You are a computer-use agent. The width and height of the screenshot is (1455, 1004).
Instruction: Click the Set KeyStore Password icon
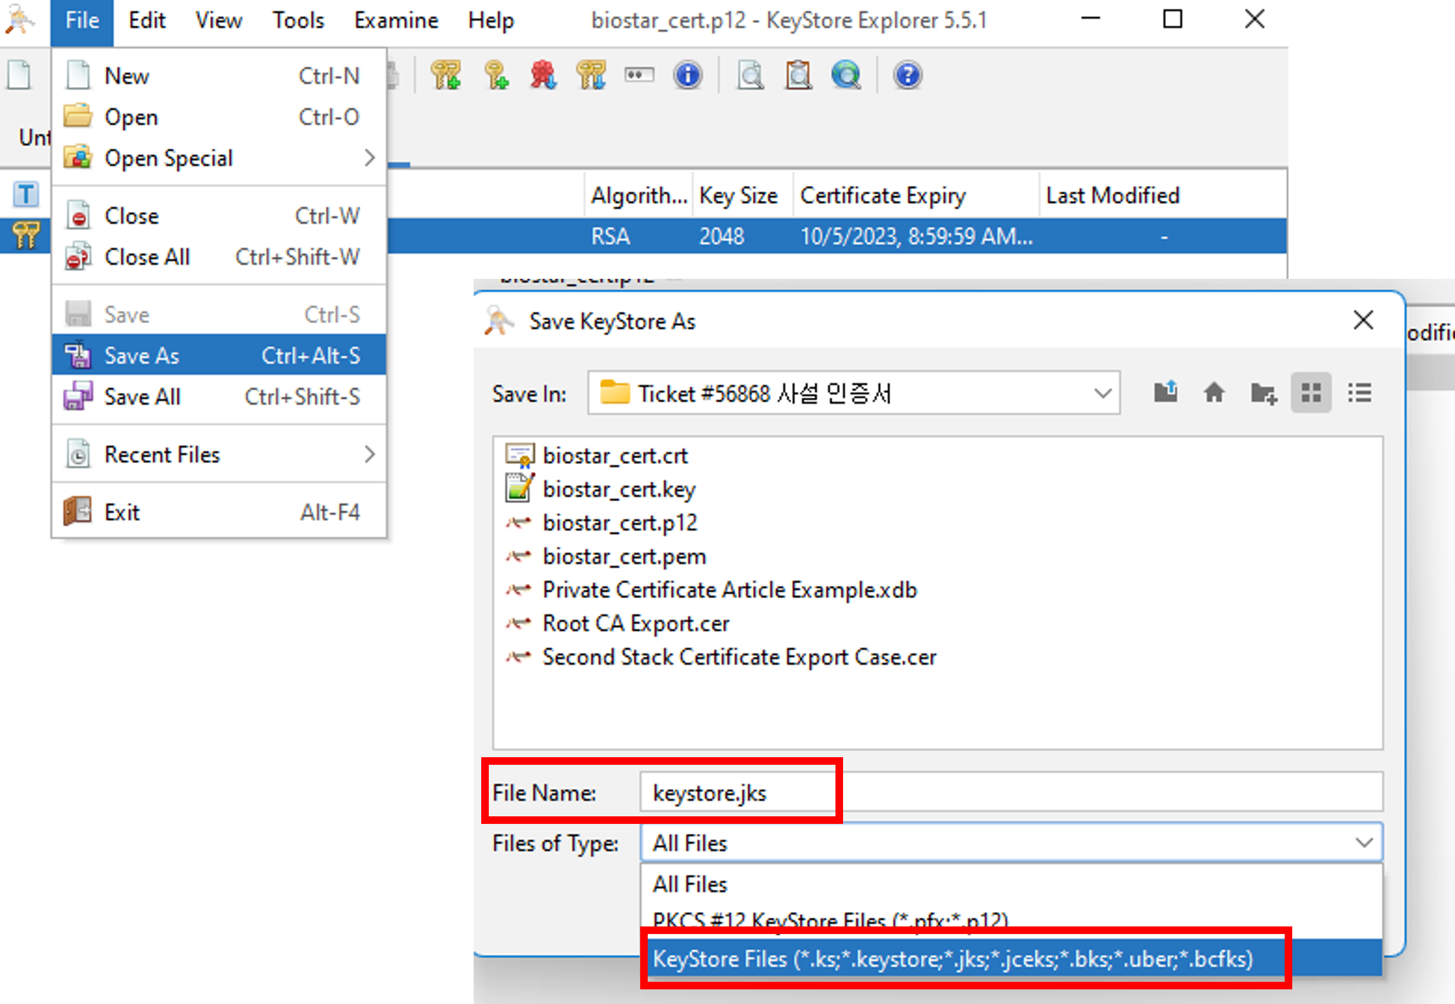pyautogui.click(x=639, y=75)
